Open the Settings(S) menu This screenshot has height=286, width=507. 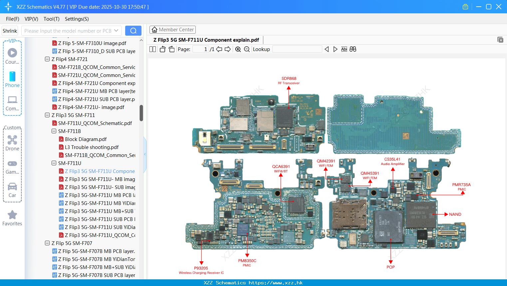[77, 19]
